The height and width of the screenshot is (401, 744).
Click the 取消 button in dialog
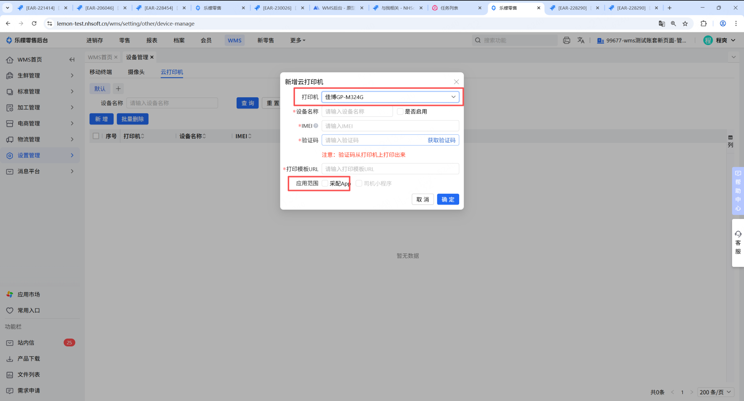point(422,199)
